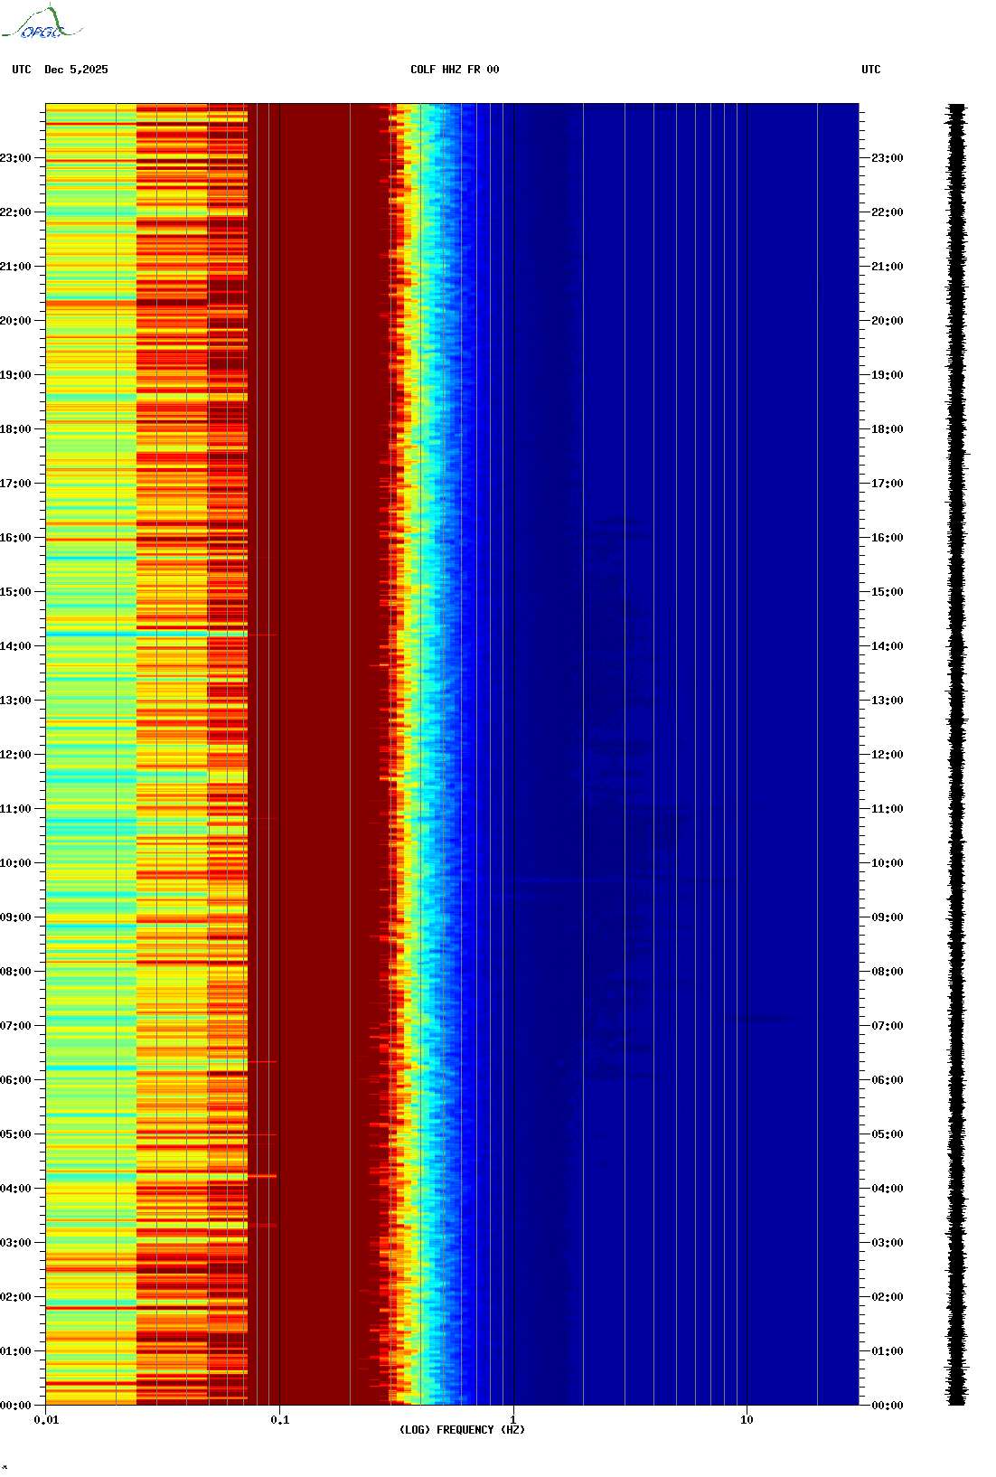
Task: Click the right UTC header label
Action: (x=871, y=70)
